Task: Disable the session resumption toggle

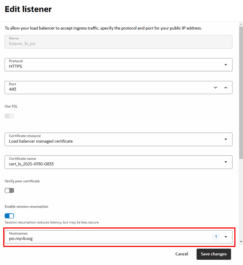Action: [x=9, y=216]
